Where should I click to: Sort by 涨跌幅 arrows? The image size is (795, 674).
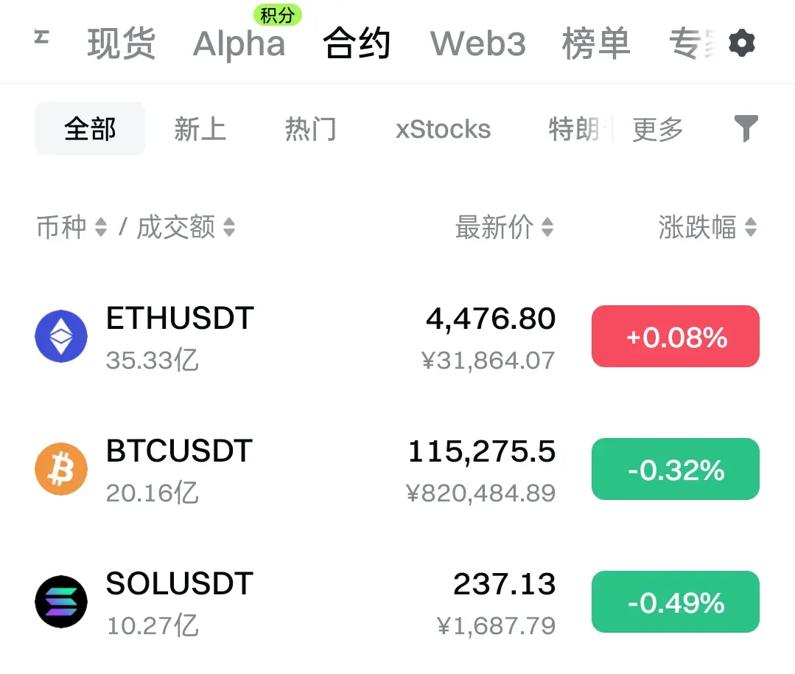point(751,227)
